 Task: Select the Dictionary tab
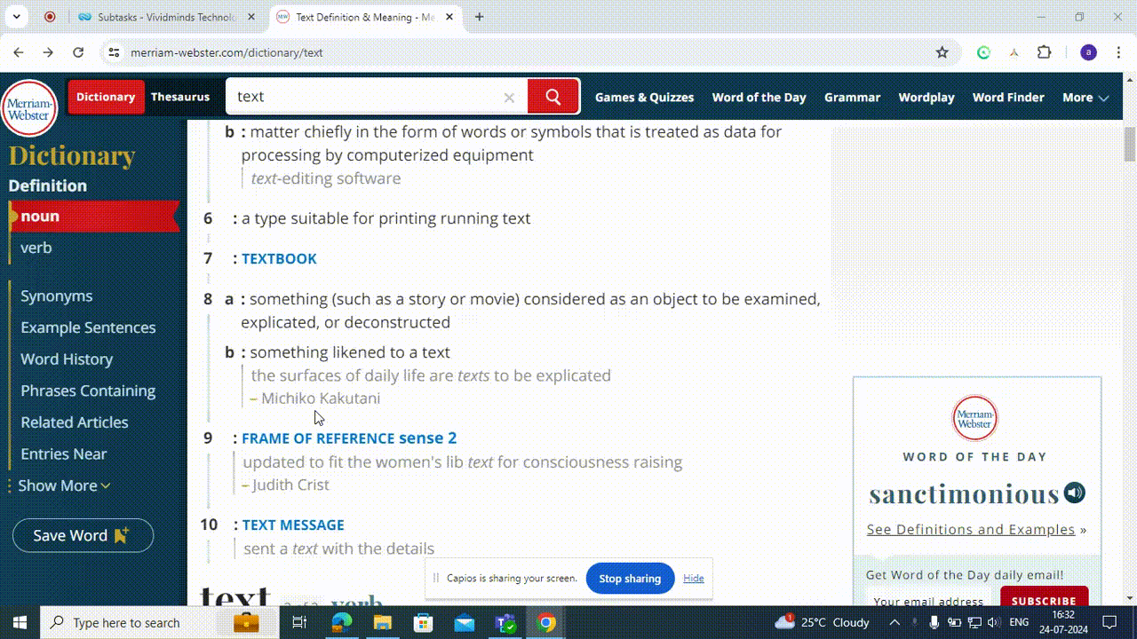pos(106,97)
